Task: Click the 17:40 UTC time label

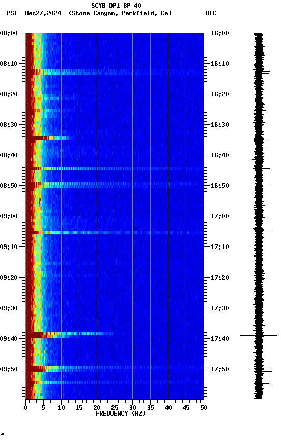Action: 220,339
